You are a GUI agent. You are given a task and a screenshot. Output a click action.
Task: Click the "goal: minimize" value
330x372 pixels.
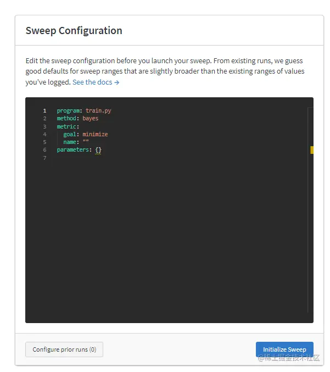pyautogui.click(x=95, y=134)
